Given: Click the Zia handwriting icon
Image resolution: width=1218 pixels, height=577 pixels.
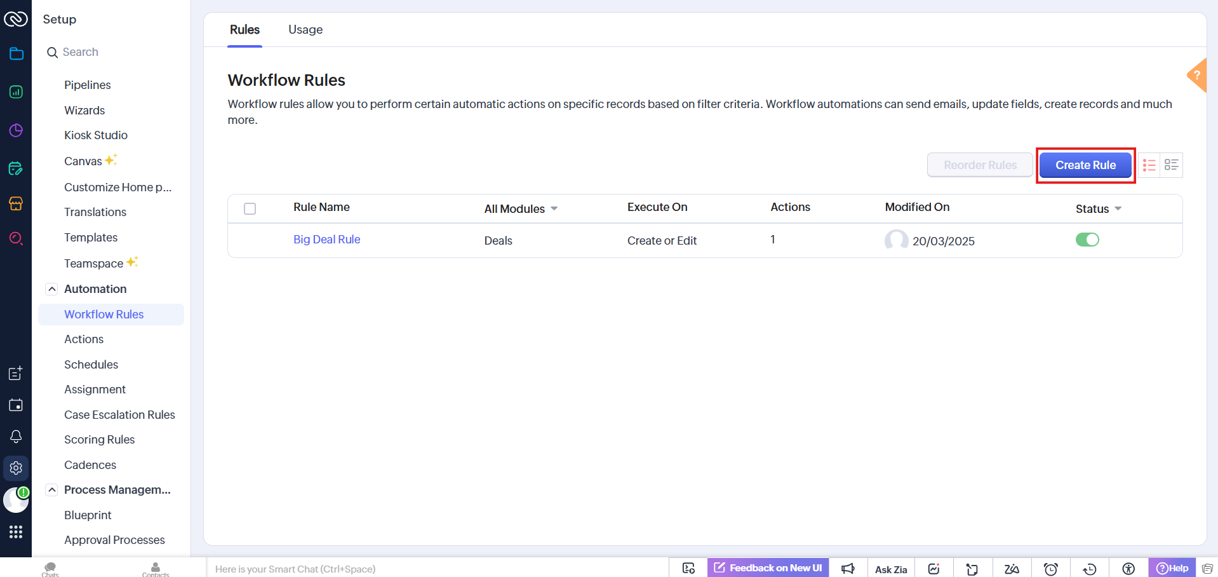Looking at the screenshot, I should coord(1012,569).
